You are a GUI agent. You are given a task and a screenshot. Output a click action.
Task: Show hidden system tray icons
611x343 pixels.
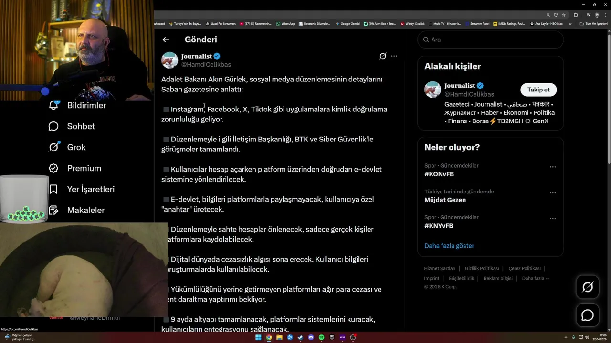(566, 337)
